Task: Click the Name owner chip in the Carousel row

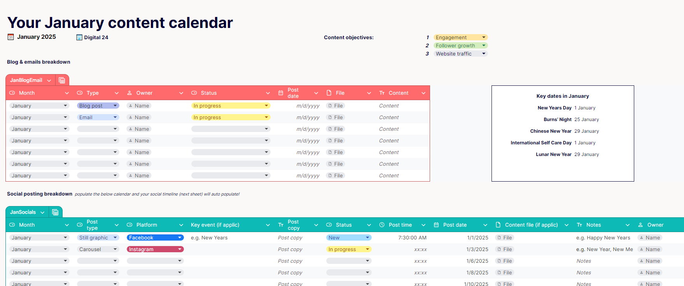Action: [x=650, y=250]
